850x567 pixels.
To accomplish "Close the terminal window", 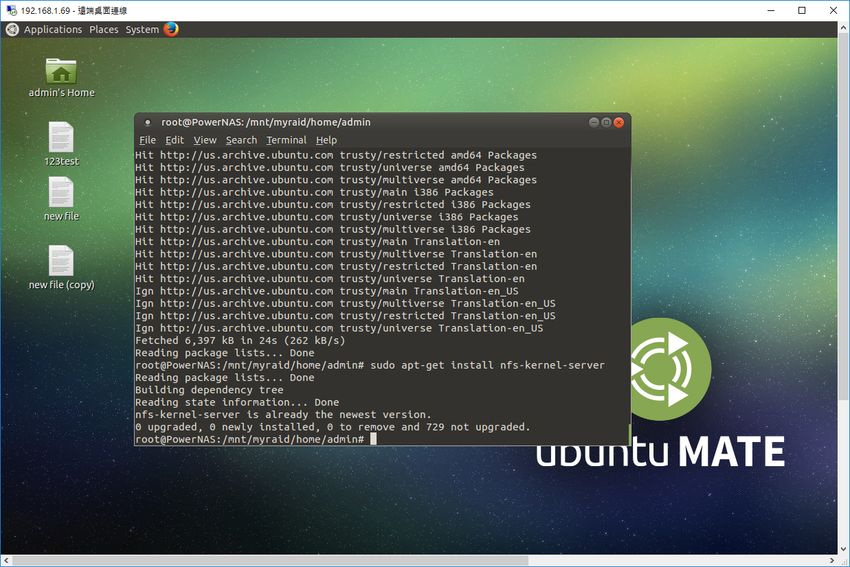I will click(618, 122).
